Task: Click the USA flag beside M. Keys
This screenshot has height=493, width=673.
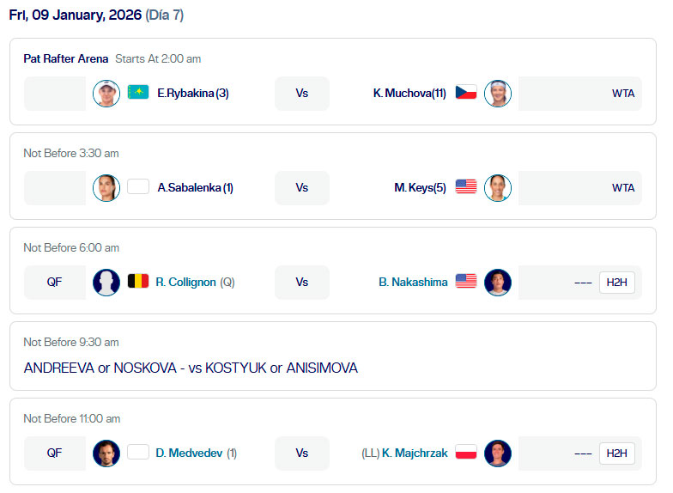Action: 466,187
